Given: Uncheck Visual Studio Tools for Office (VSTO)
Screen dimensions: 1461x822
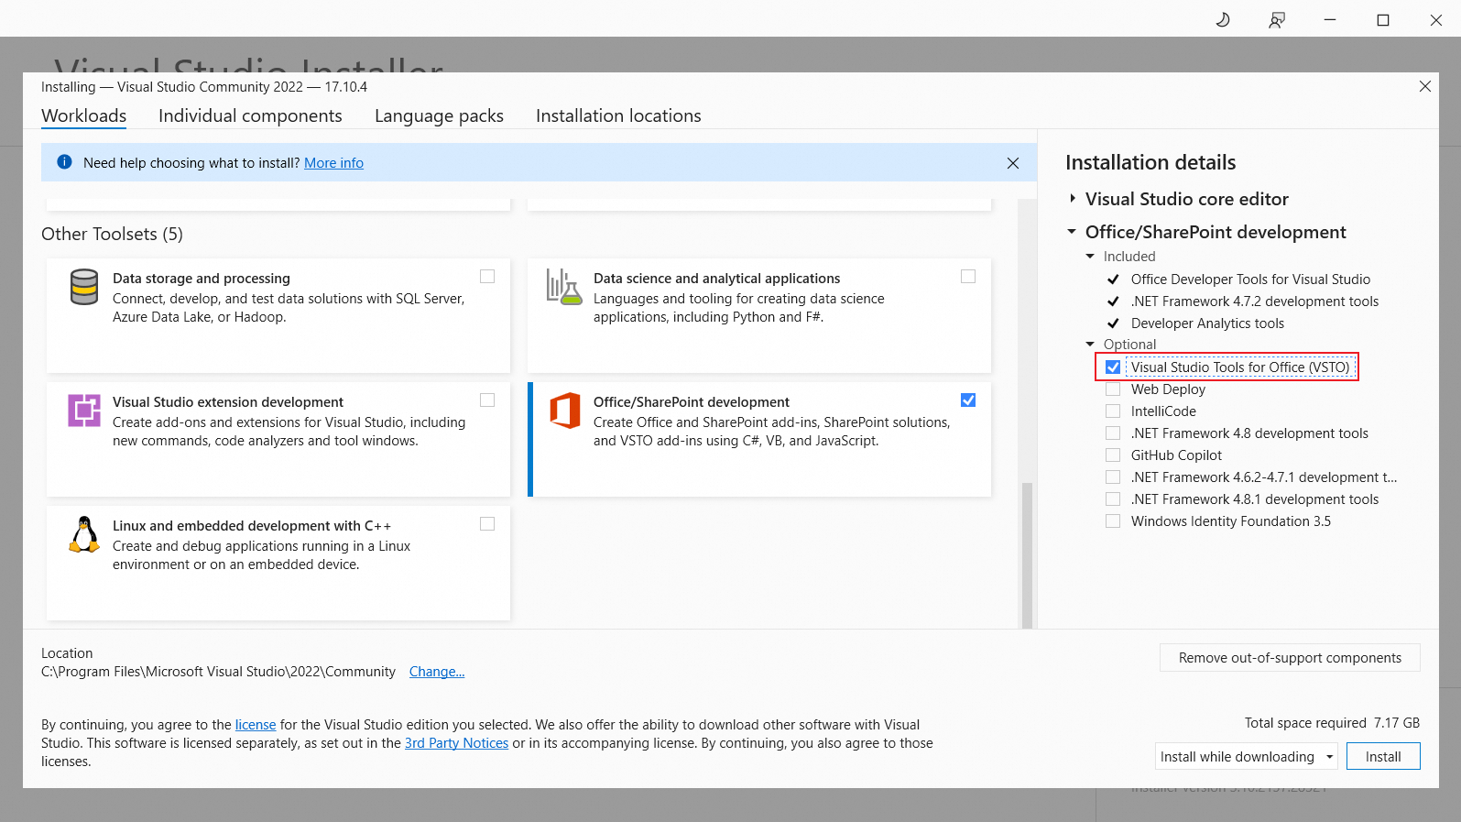Looking at the screenshot, I should click(x=1113, y=367).
